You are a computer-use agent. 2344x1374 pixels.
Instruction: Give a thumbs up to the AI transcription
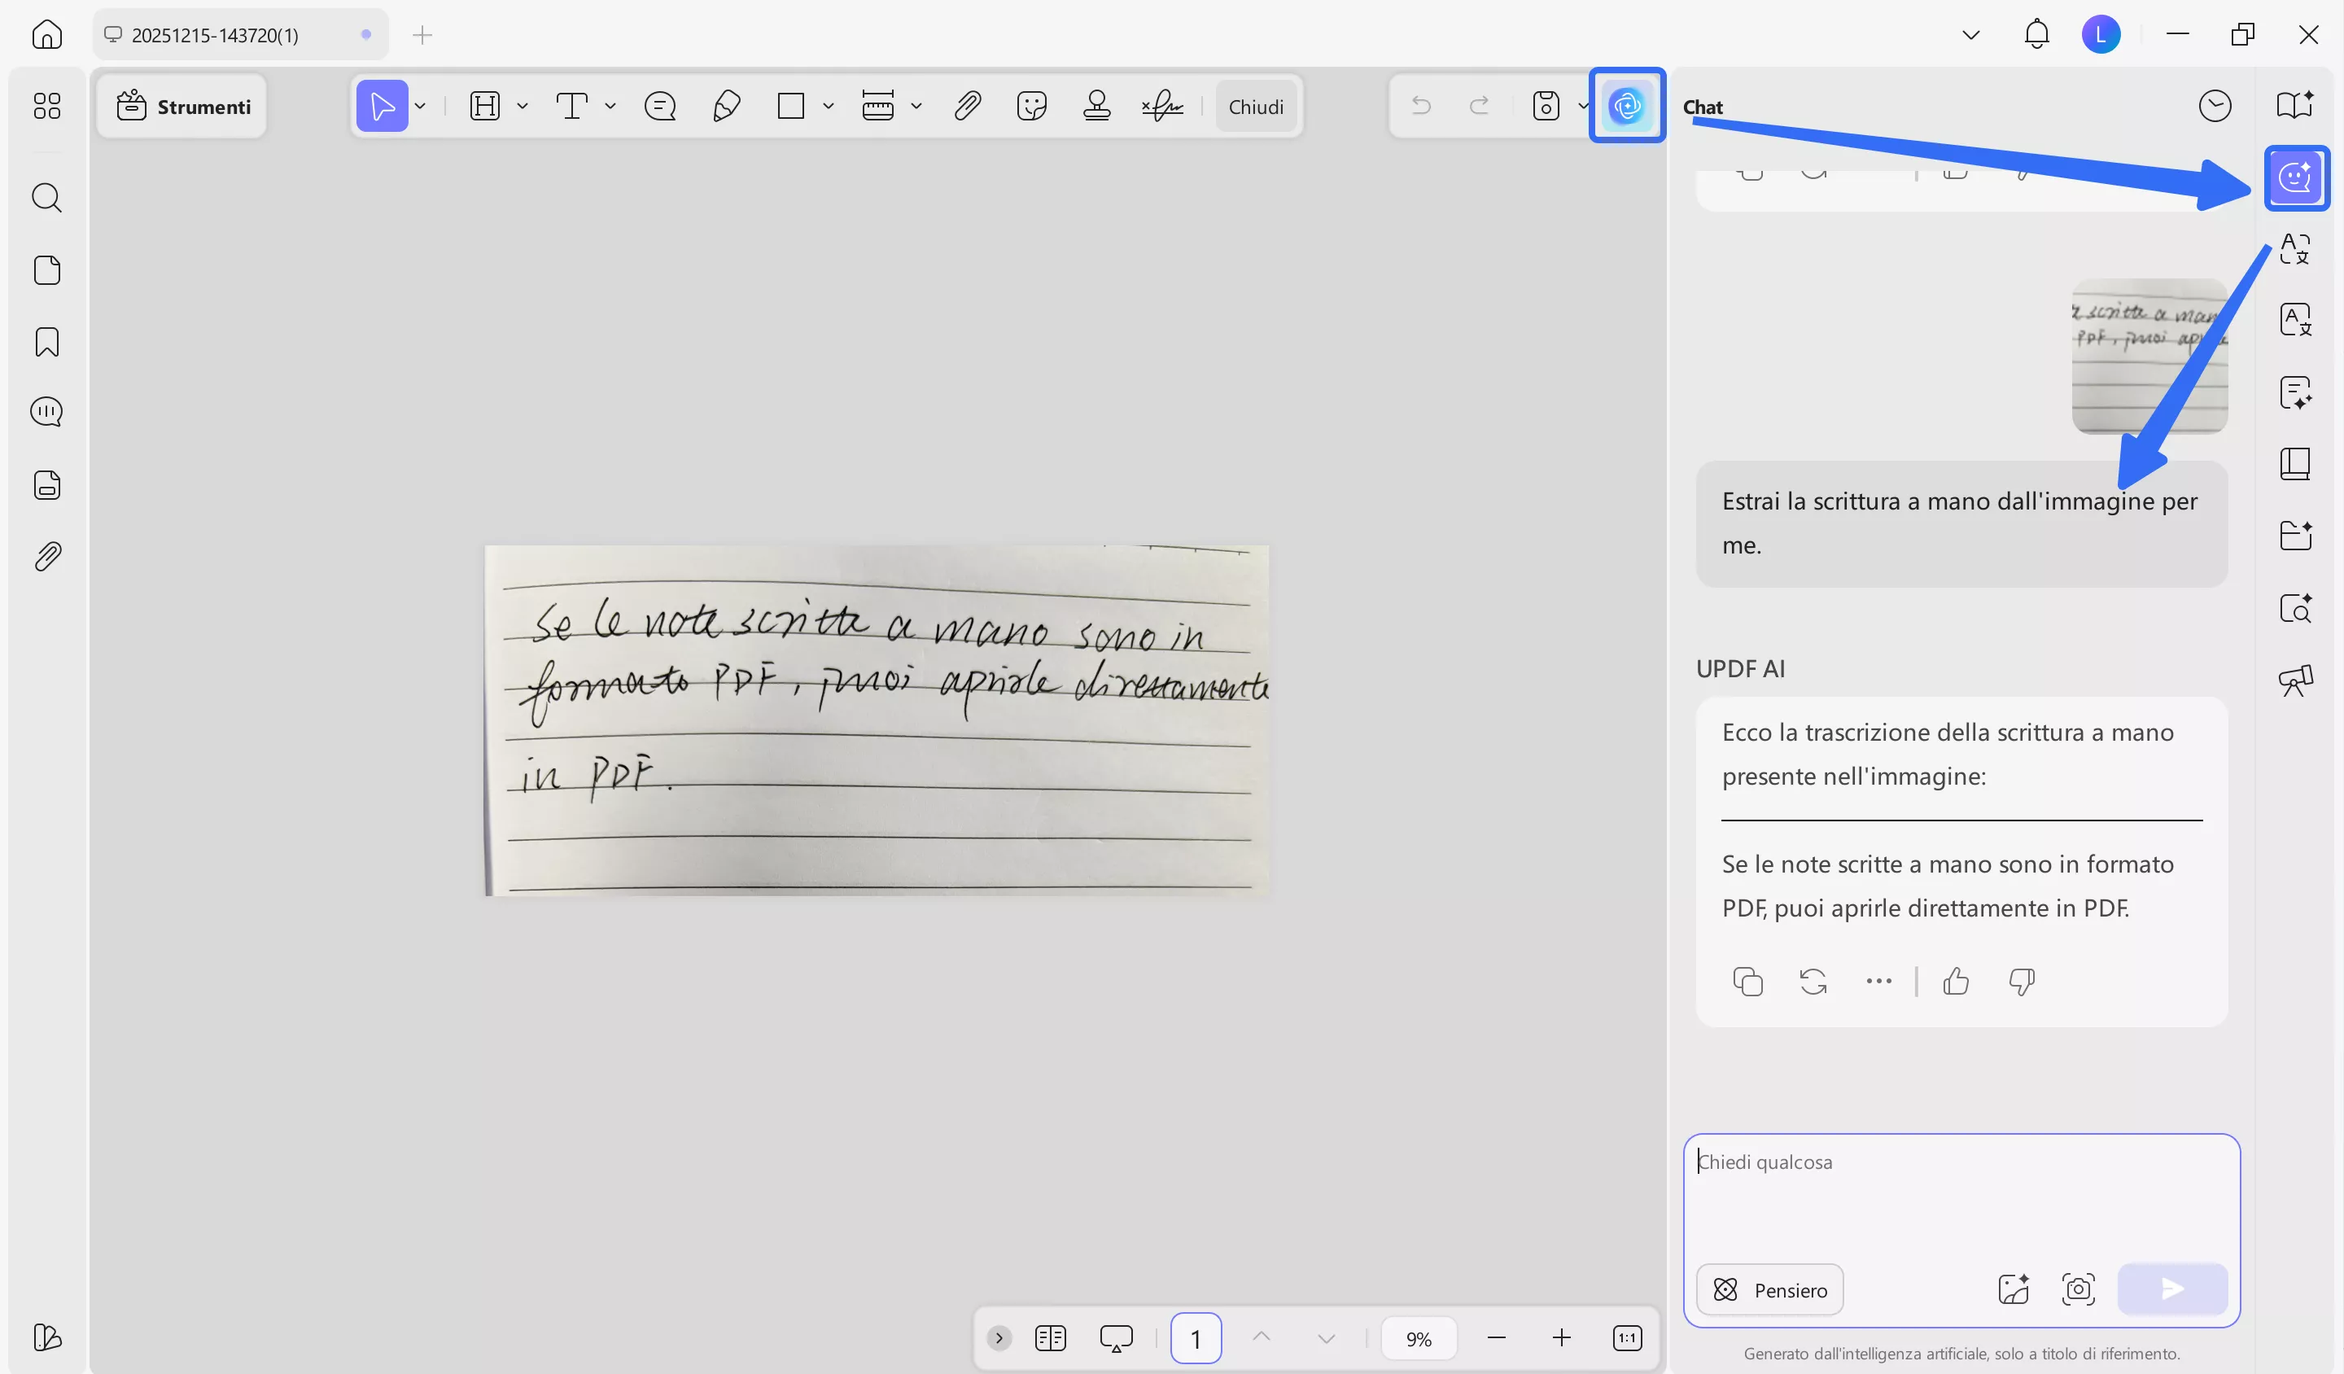(x=1956, y=981)
